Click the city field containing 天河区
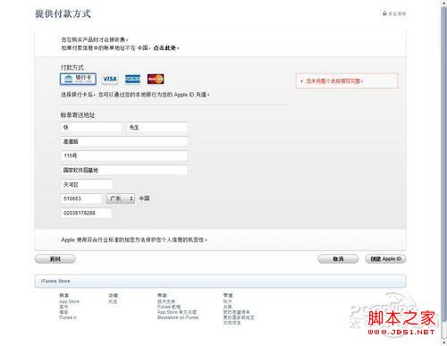The width and height of the screenshot is (447, 346). coord(87,184)
